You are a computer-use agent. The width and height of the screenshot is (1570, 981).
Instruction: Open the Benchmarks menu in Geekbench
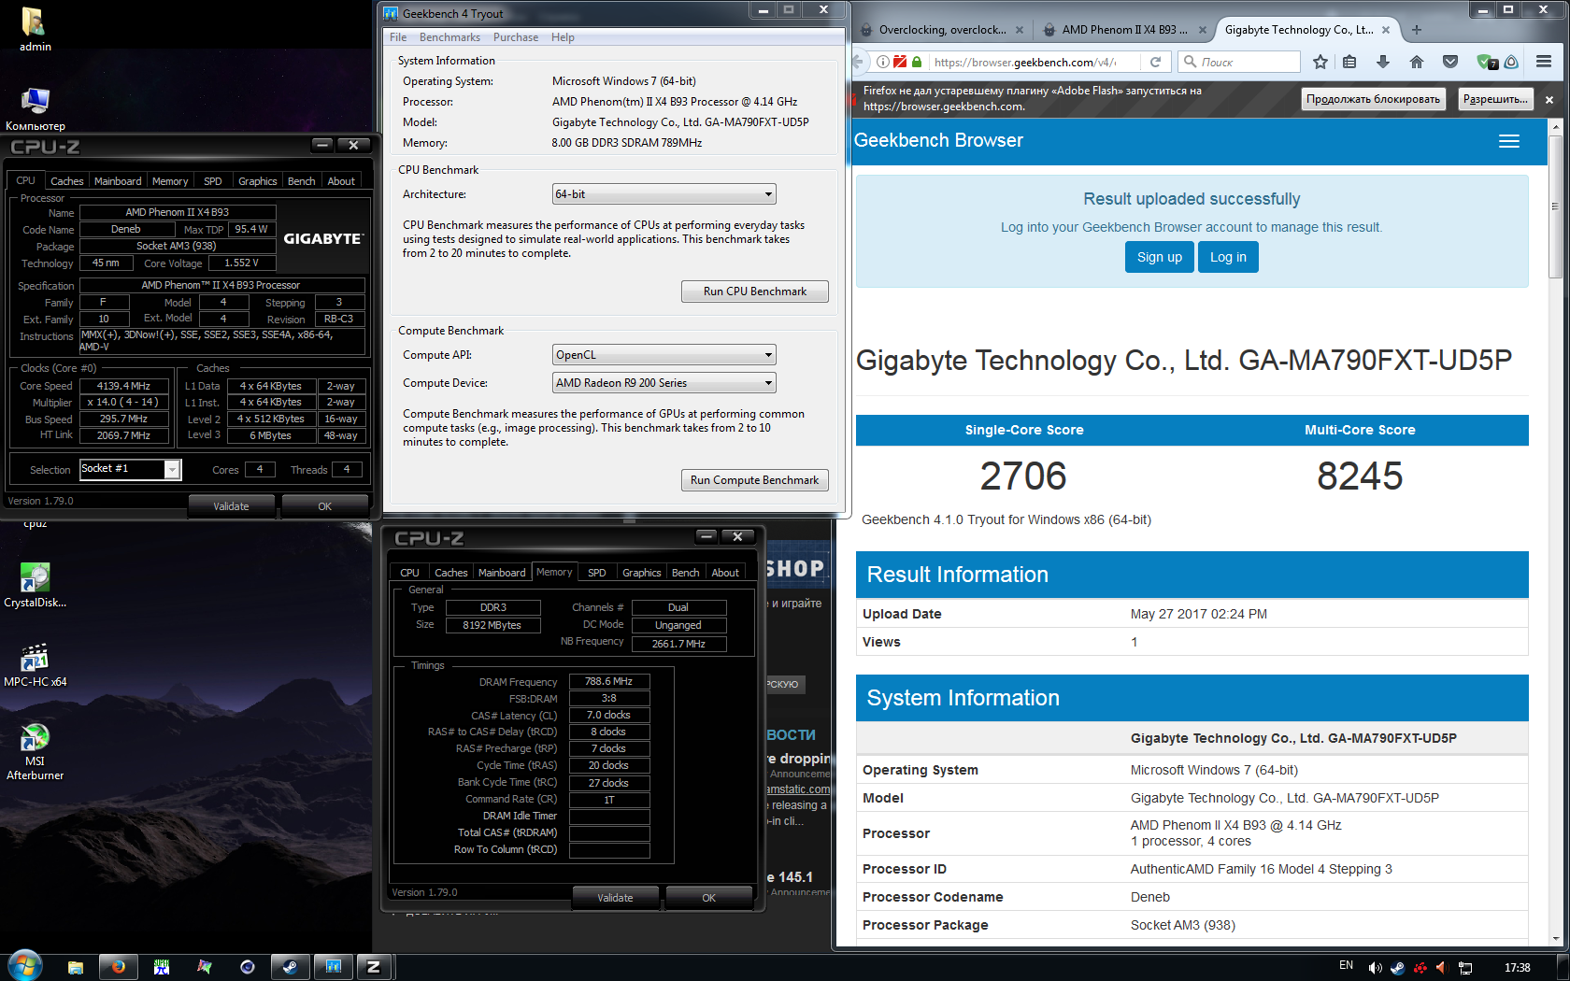coord(450,37)
